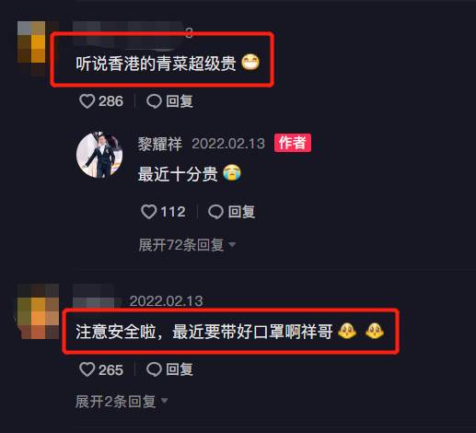
Task: Click the speech bubble icon beside 265
Action: [x=154, y=369]
